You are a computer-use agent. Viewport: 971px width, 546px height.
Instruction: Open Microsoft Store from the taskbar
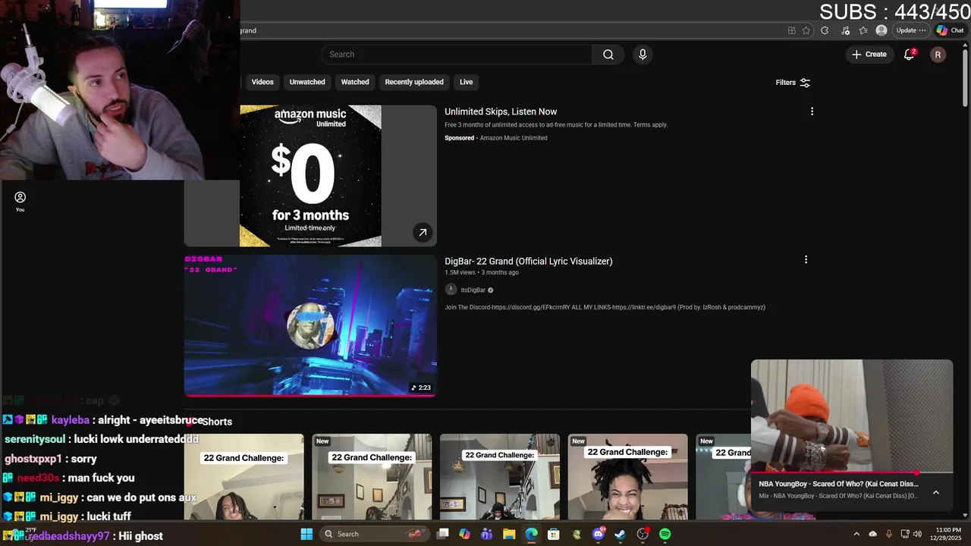tap(554, 534)
